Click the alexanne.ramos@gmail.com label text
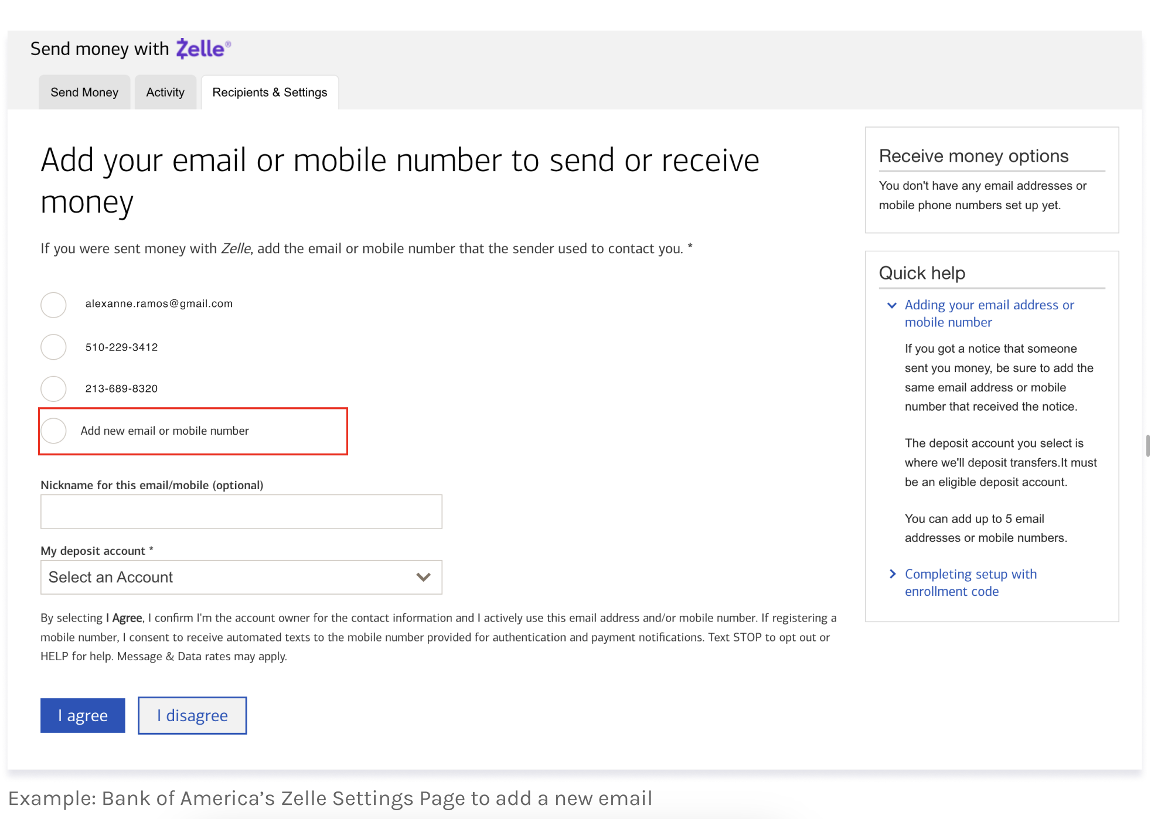The width and height of the screenshot is (1151, 819). 159,303
